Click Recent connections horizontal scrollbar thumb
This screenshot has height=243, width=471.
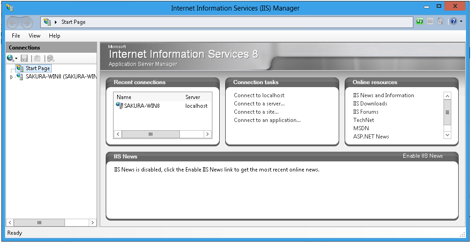(151, 134)
